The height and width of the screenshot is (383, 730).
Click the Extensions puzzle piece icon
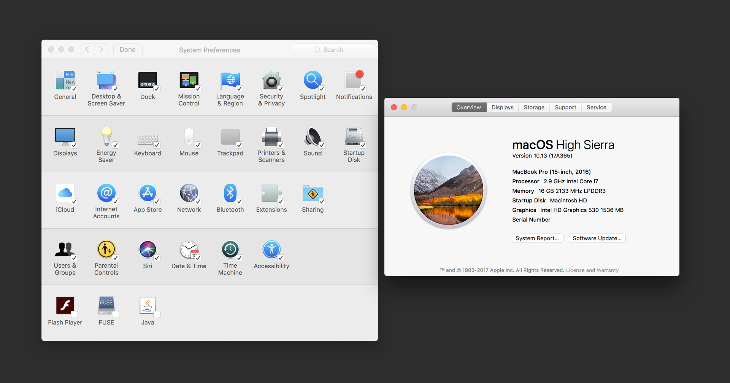pyautogui.click(x=271, y=193)
